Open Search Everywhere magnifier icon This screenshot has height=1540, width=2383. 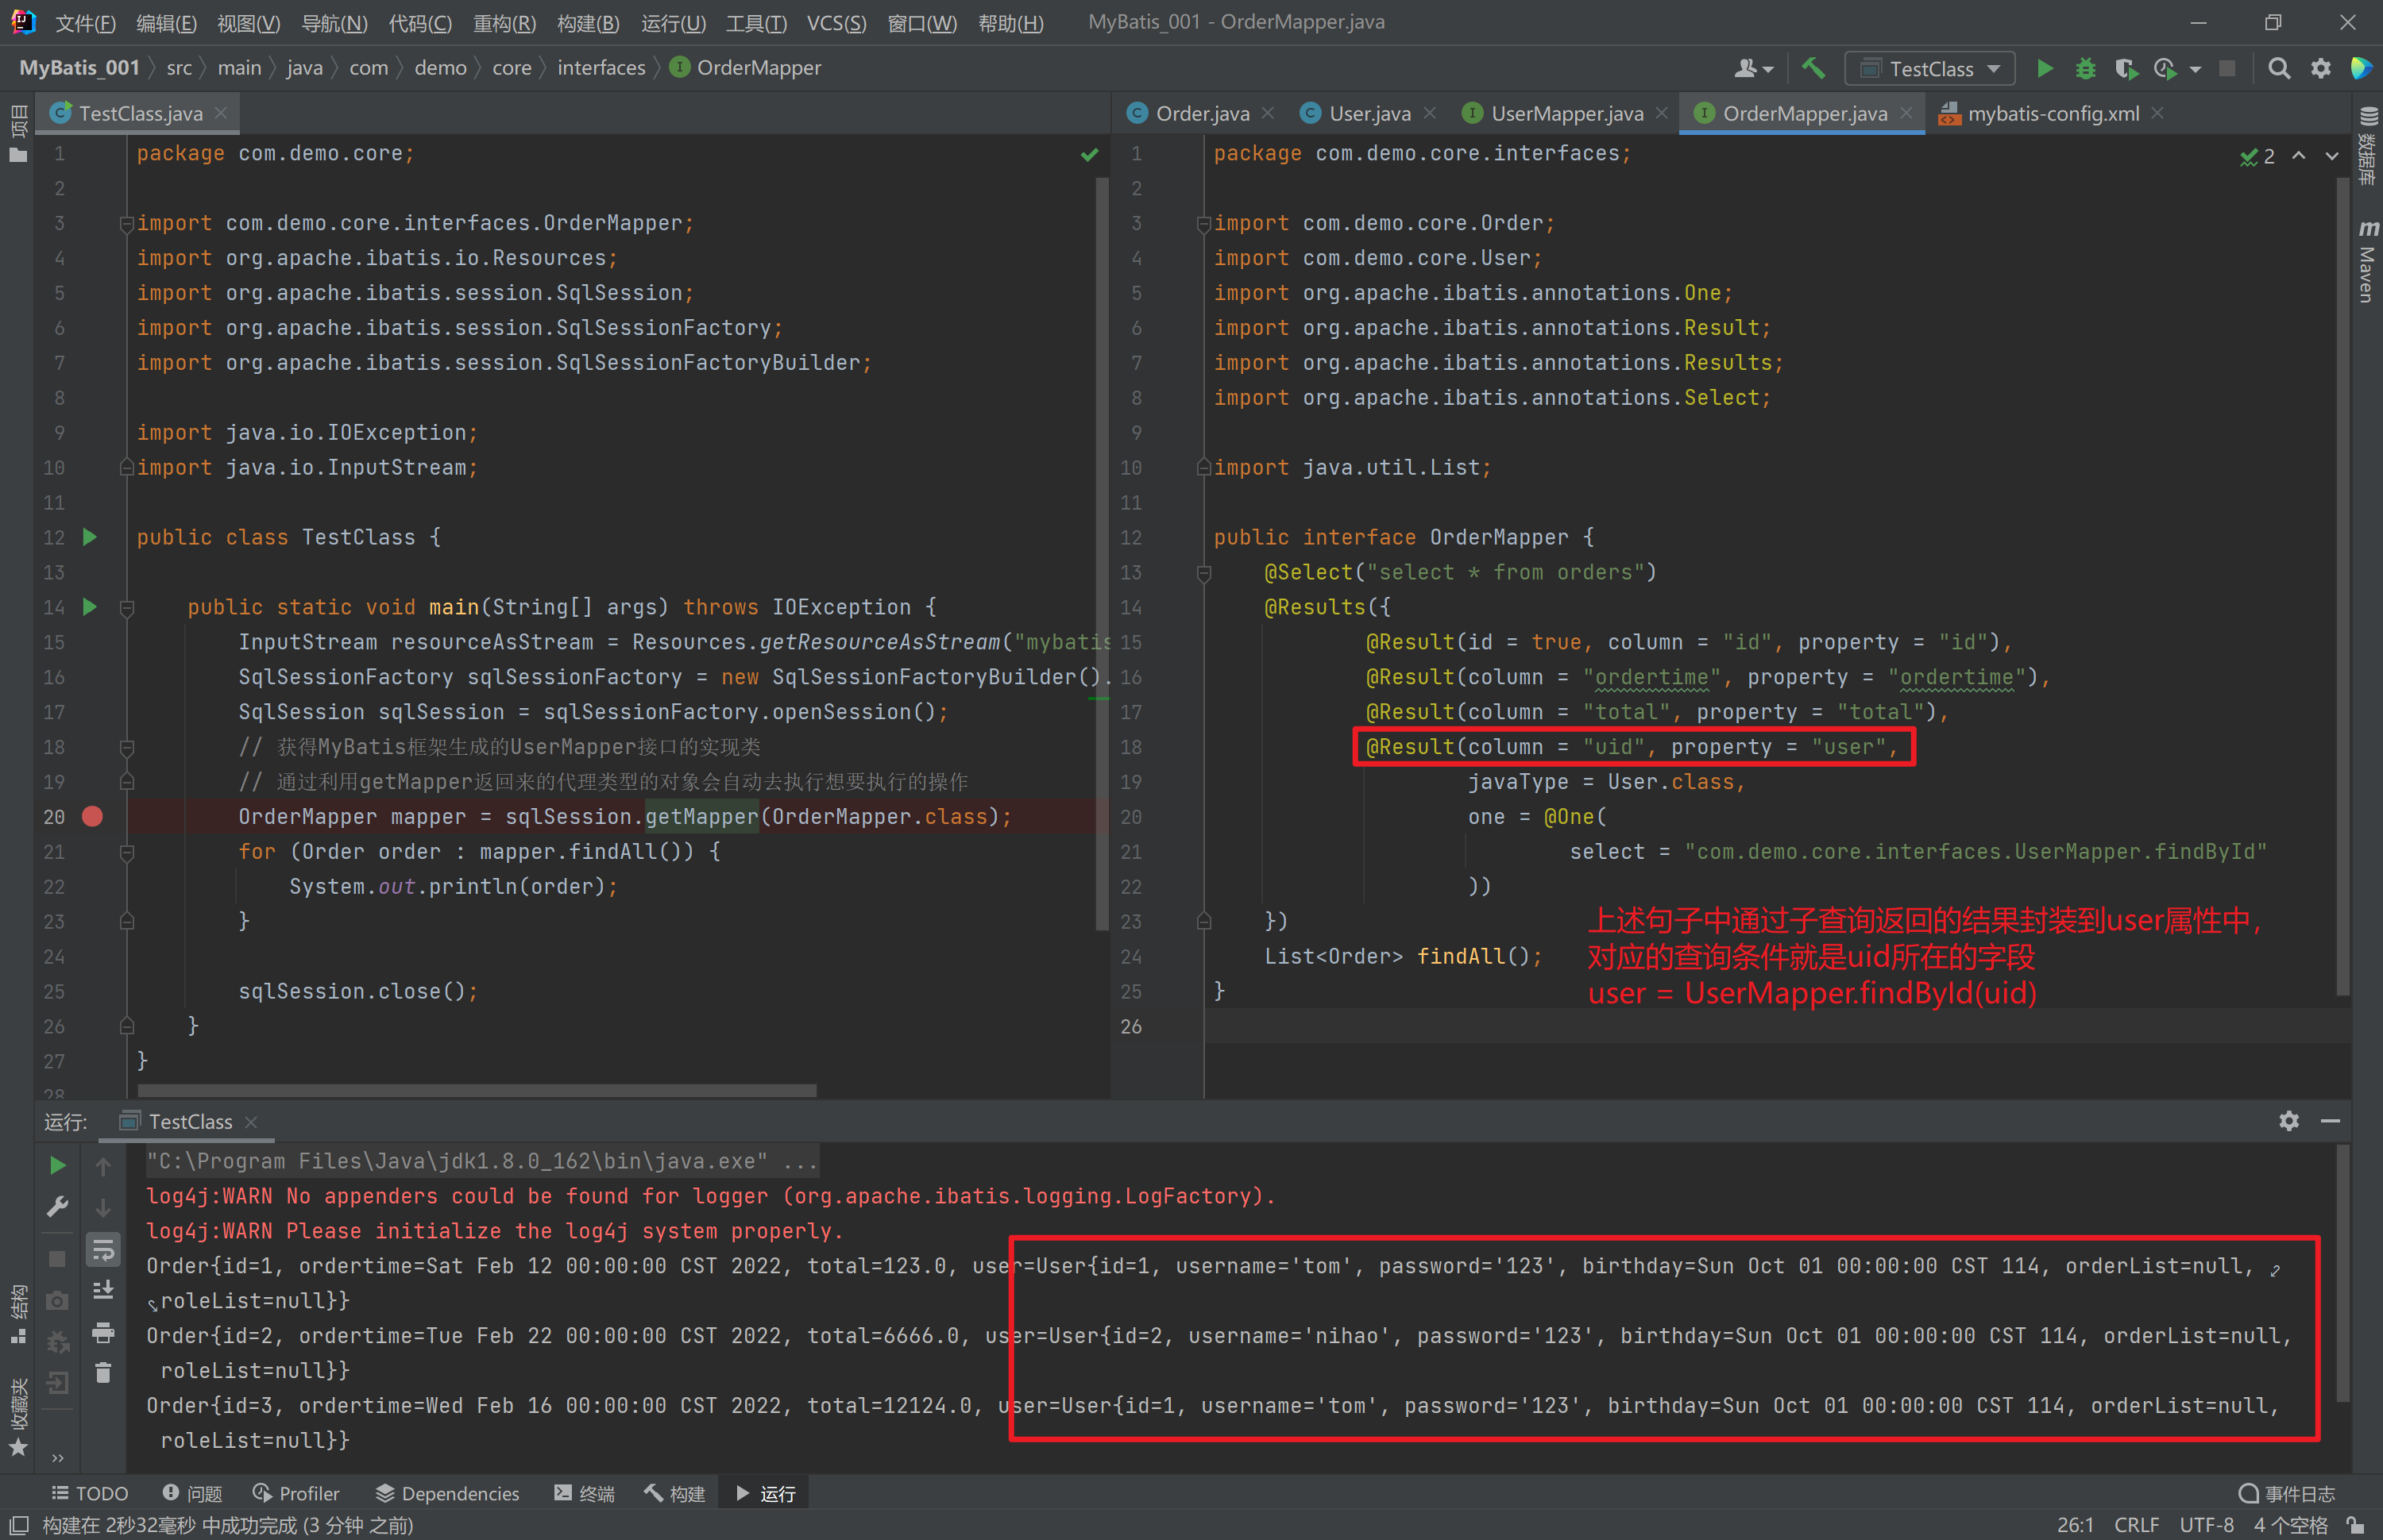point(2279,68)
